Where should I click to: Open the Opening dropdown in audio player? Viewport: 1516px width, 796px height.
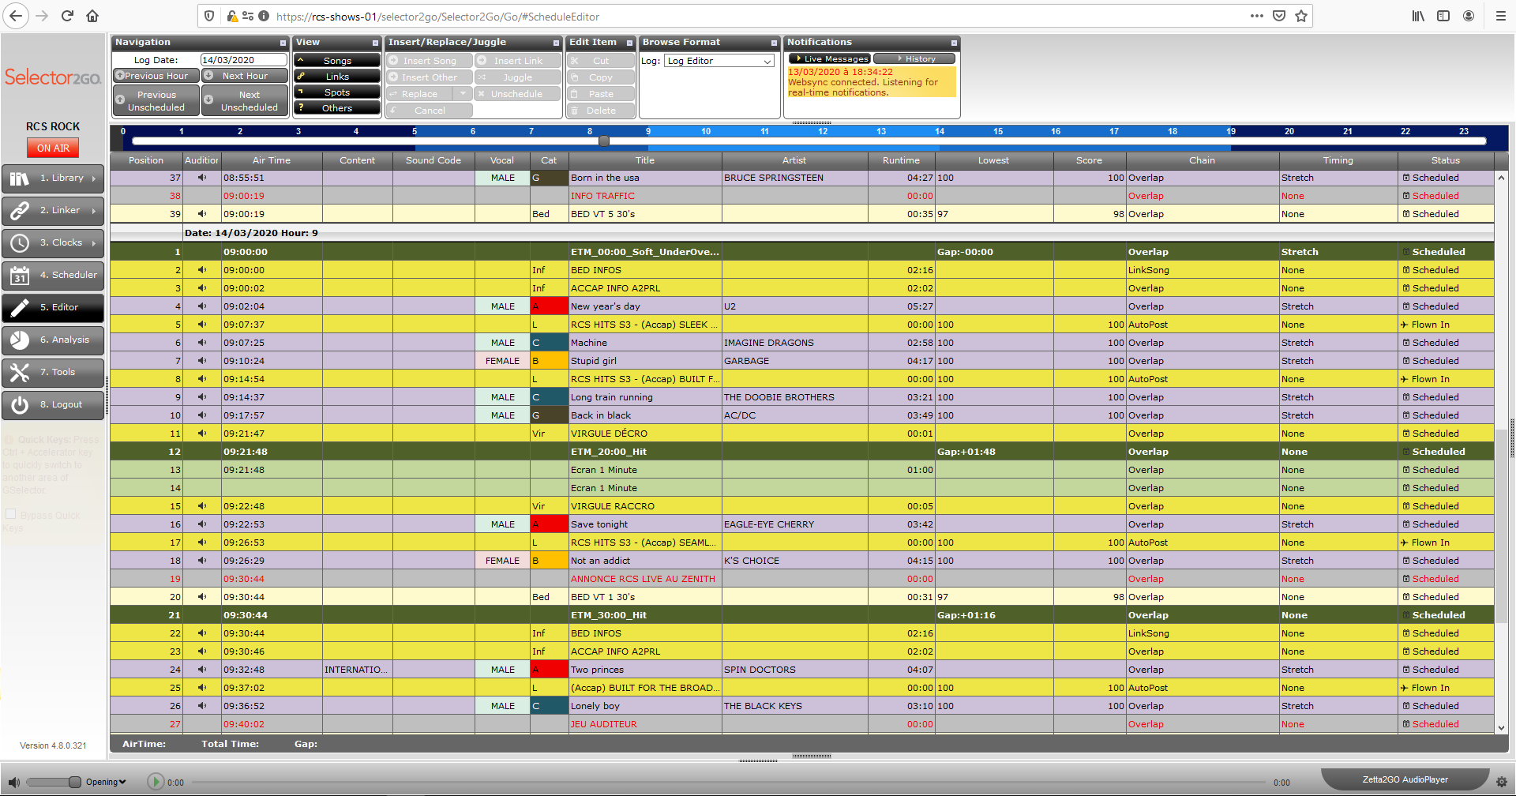[x=106, y=782]
